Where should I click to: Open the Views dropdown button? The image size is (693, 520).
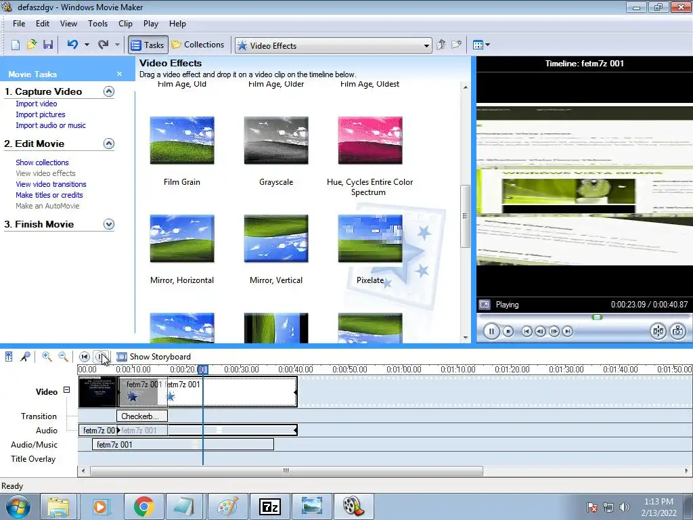click(x=481, y=45)
